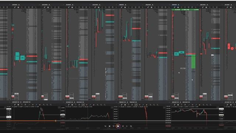236x133 pixels.
Task: Step back one frame left of play
Action: pos(110,126)
